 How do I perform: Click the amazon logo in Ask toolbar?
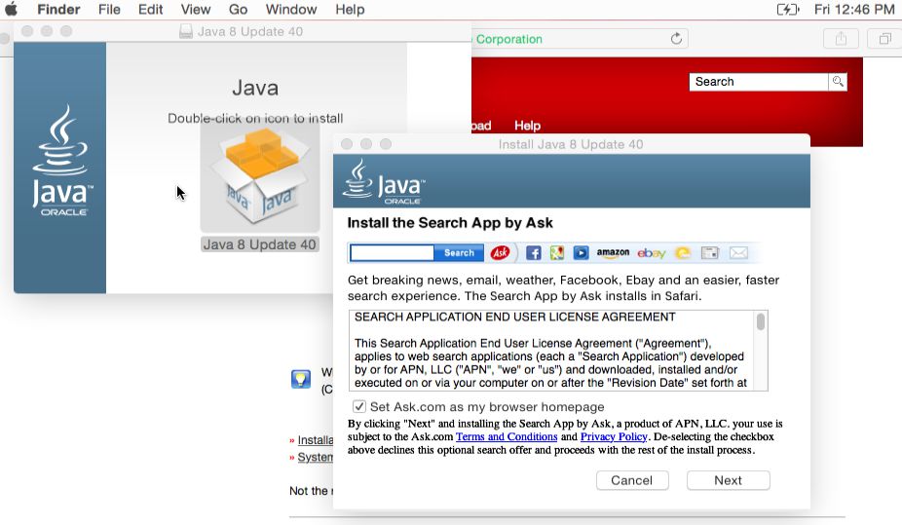pyautogui.click(x=613, y=252)
